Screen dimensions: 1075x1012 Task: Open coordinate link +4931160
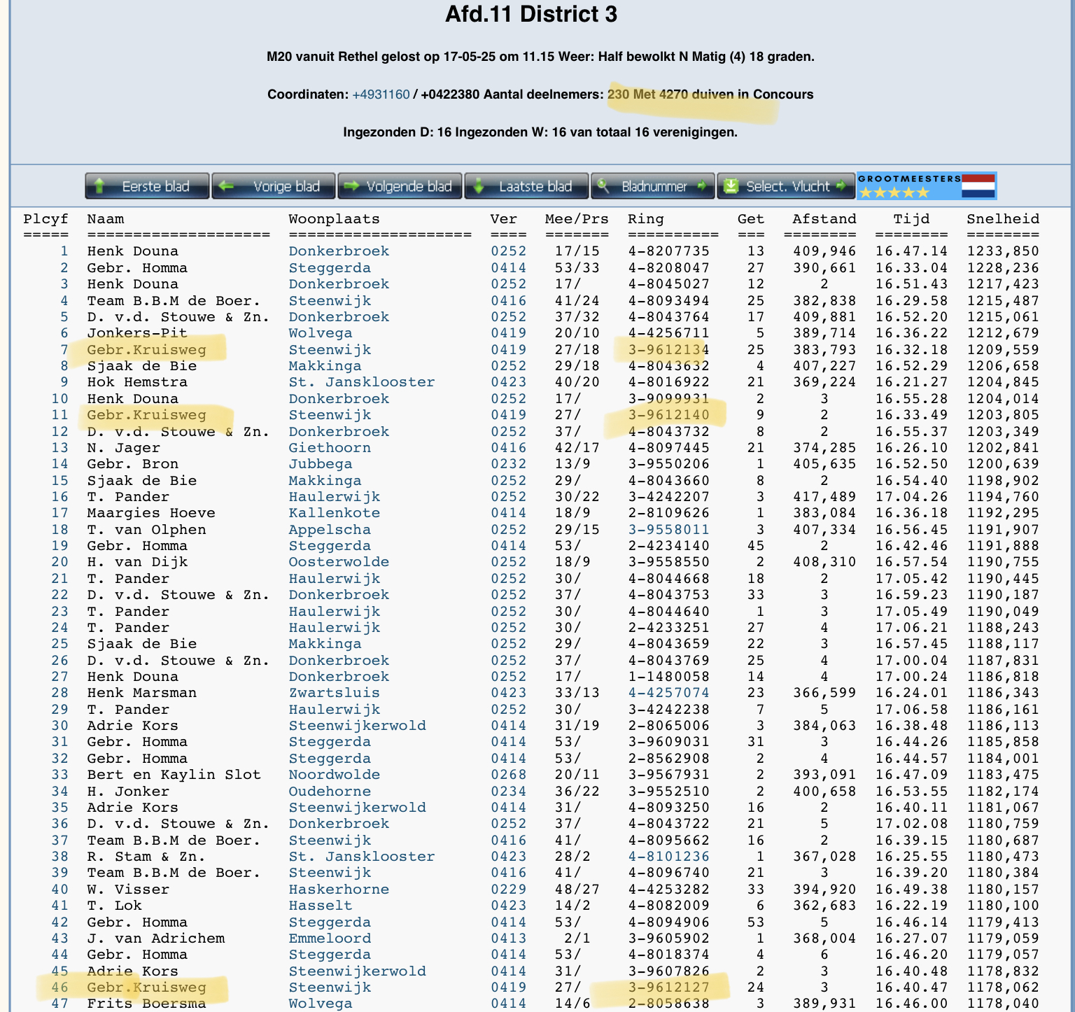coord(381,94)
